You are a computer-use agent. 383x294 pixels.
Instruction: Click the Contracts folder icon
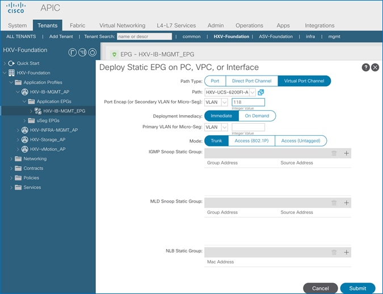[18, 168]
